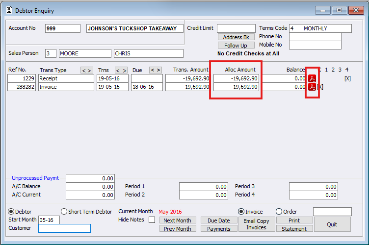This screenshot has height=245, width=369.
Task: Select the Debtor radio button
Action: [11, 212]
